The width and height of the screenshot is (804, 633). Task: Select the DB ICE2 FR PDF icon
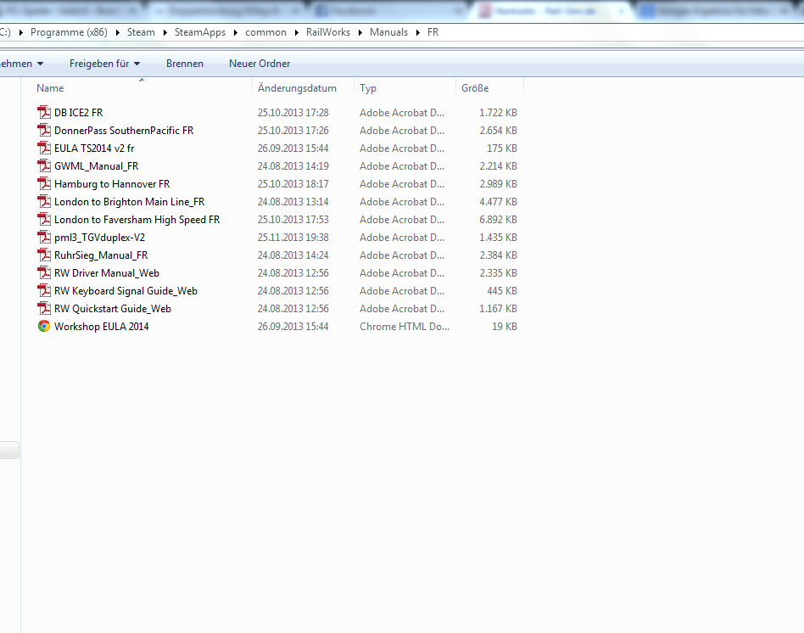tap(44, 112)
